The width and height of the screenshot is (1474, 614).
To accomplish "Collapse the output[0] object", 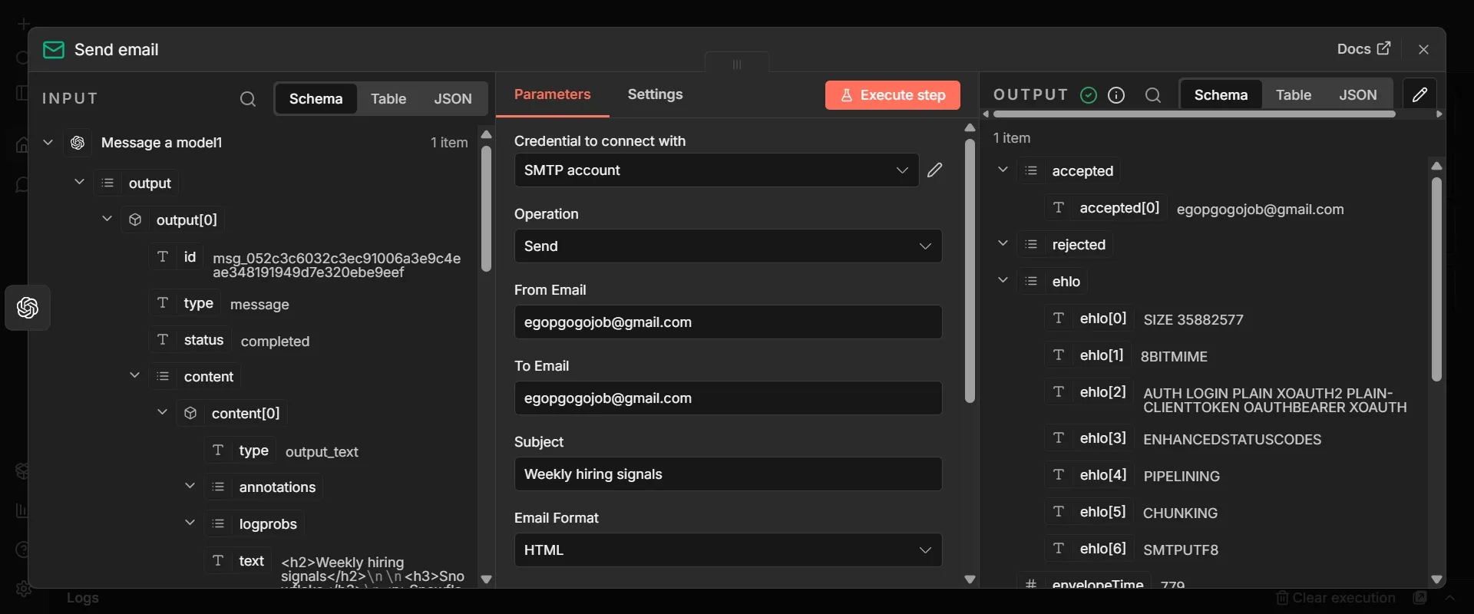I will 107,219.
